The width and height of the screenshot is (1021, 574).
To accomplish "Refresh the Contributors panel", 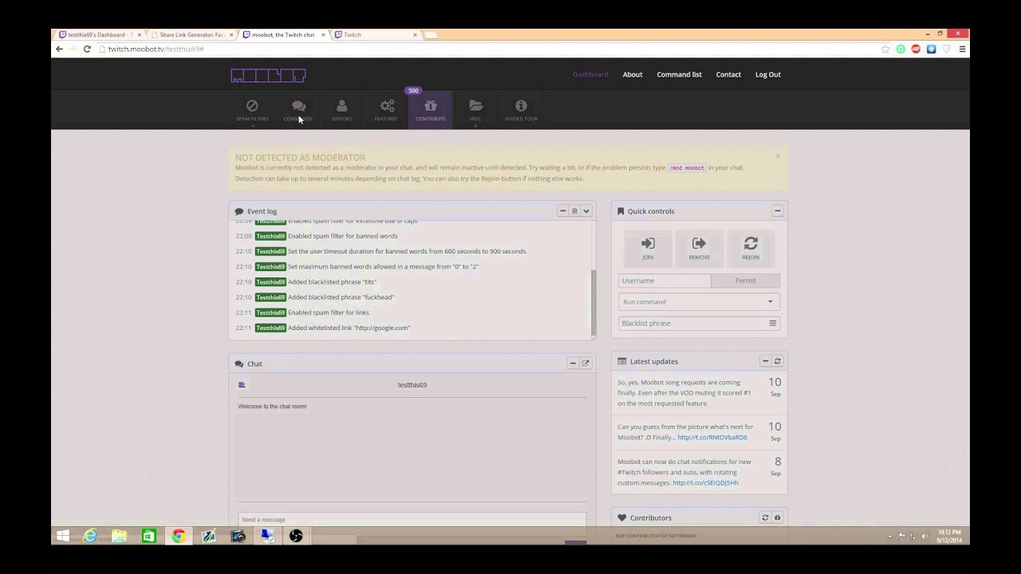I will click(765, 517).
